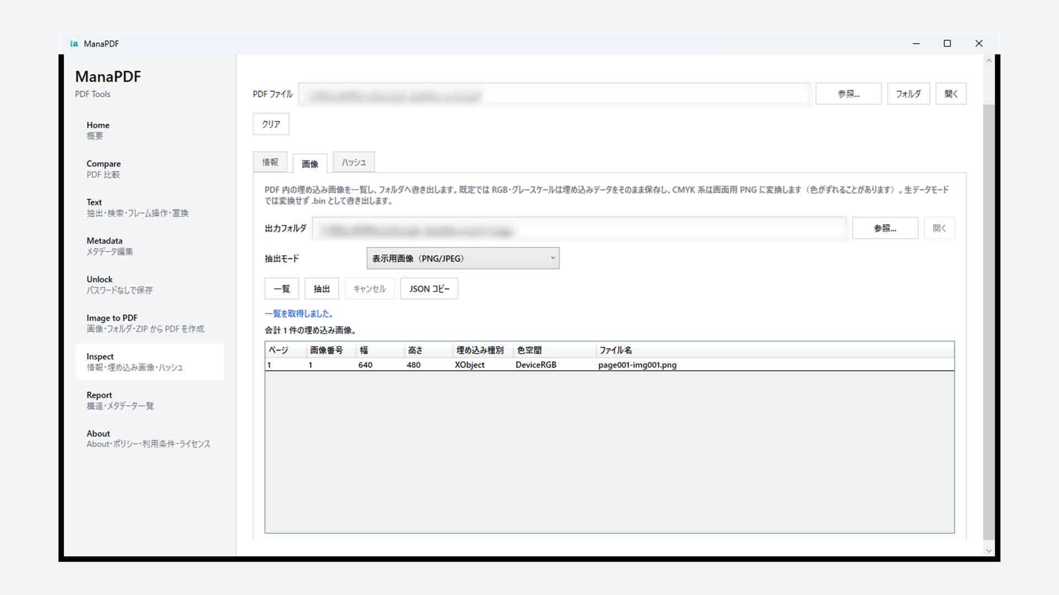Click the vertical scrollbar up arrow
This screenshot has height=595, width=1059.
[x=989, y=61]
